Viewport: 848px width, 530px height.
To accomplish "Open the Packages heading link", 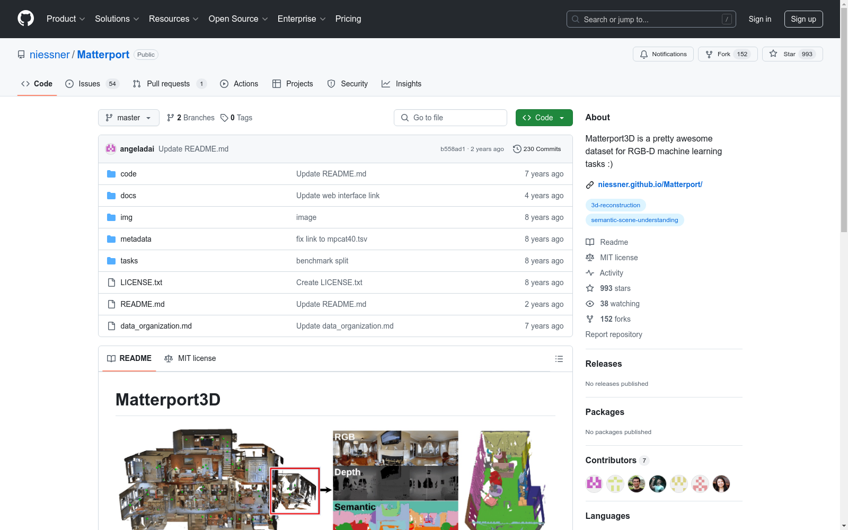I will tap(605, 412).
